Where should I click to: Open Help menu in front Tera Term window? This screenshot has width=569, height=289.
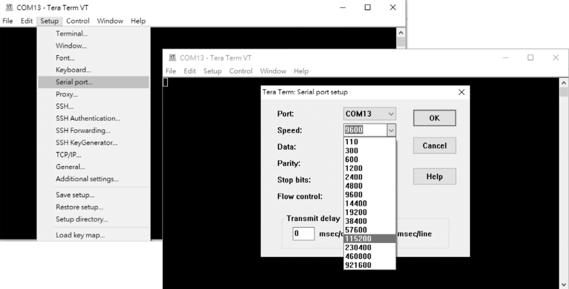pyautogui.click(x=301, y=71)
